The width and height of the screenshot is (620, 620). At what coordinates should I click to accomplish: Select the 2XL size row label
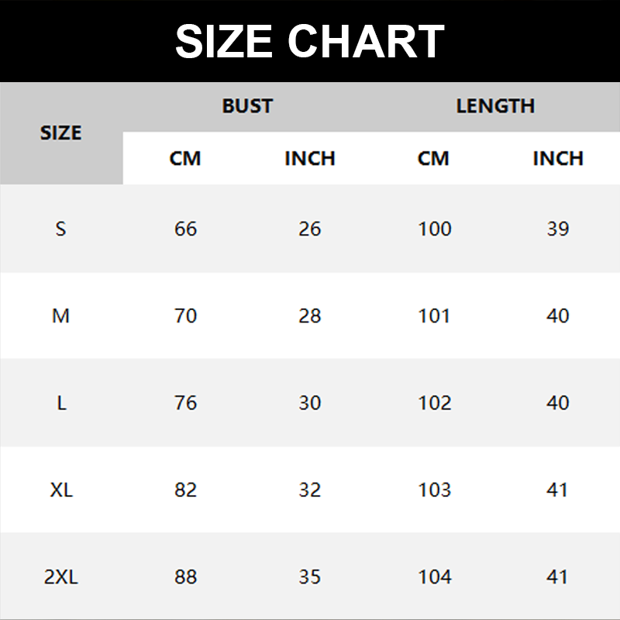[61, 577]
